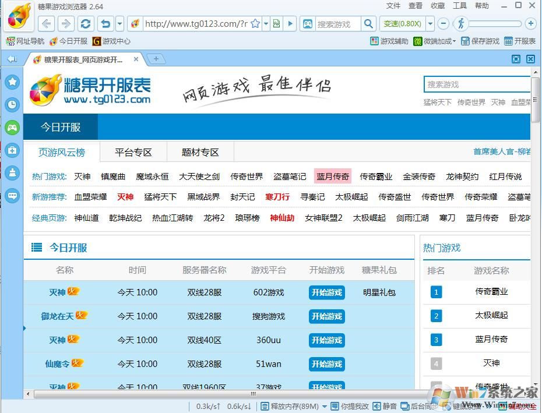This screenshot has height=413, width=542.
Task: Open the 工具 menu
Action: [x=460, y=6]
